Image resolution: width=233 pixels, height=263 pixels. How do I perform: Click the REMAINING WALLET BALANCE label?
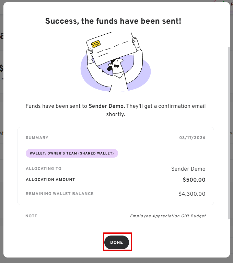(x=59, y=194)
